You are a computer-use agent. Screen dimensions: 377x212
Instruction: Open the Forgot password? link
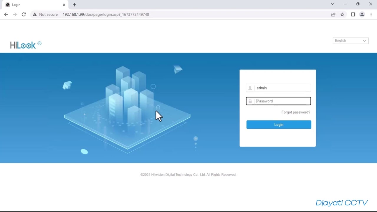pyautogui.click(x=296, y=112)
